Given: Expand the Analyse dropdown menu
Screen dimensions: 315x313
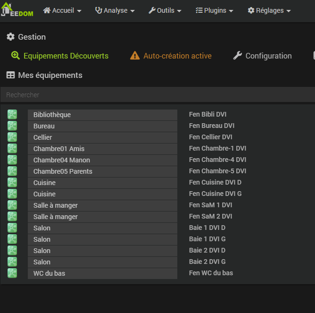Looking at the screenshot, I should (x=115, y=10).
